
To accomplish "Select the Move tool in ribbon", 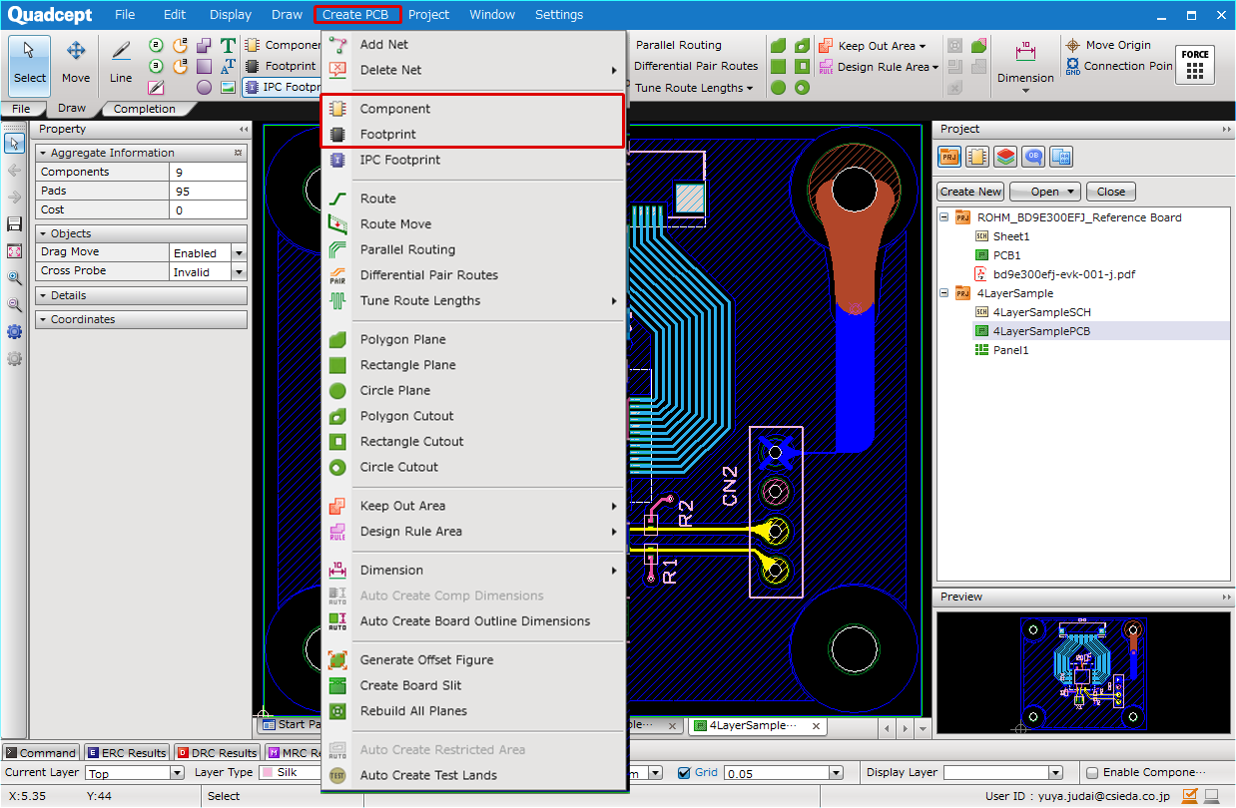I will point(76,62).
